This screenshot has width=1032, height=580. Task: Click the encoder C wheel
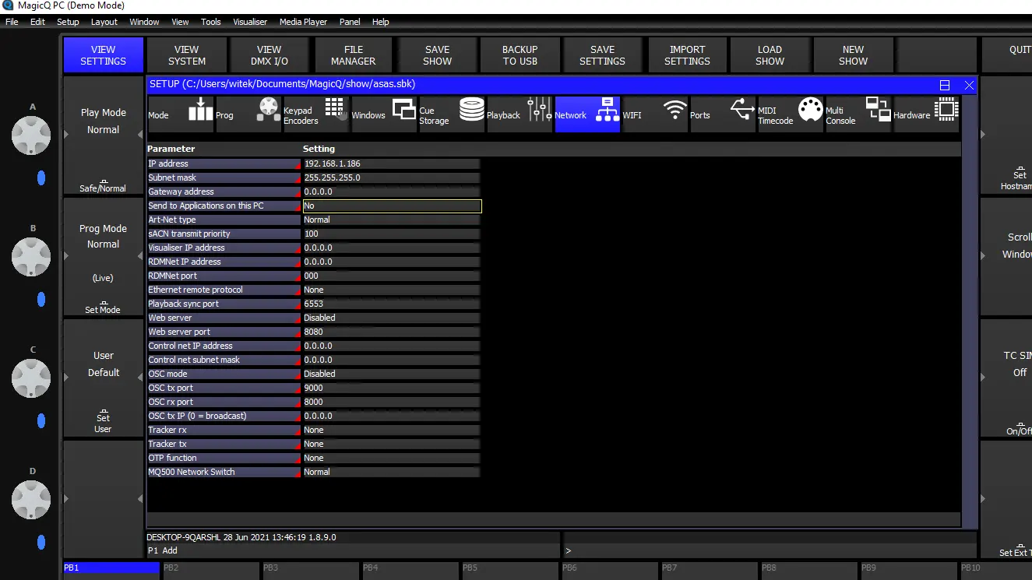(31, 379)
